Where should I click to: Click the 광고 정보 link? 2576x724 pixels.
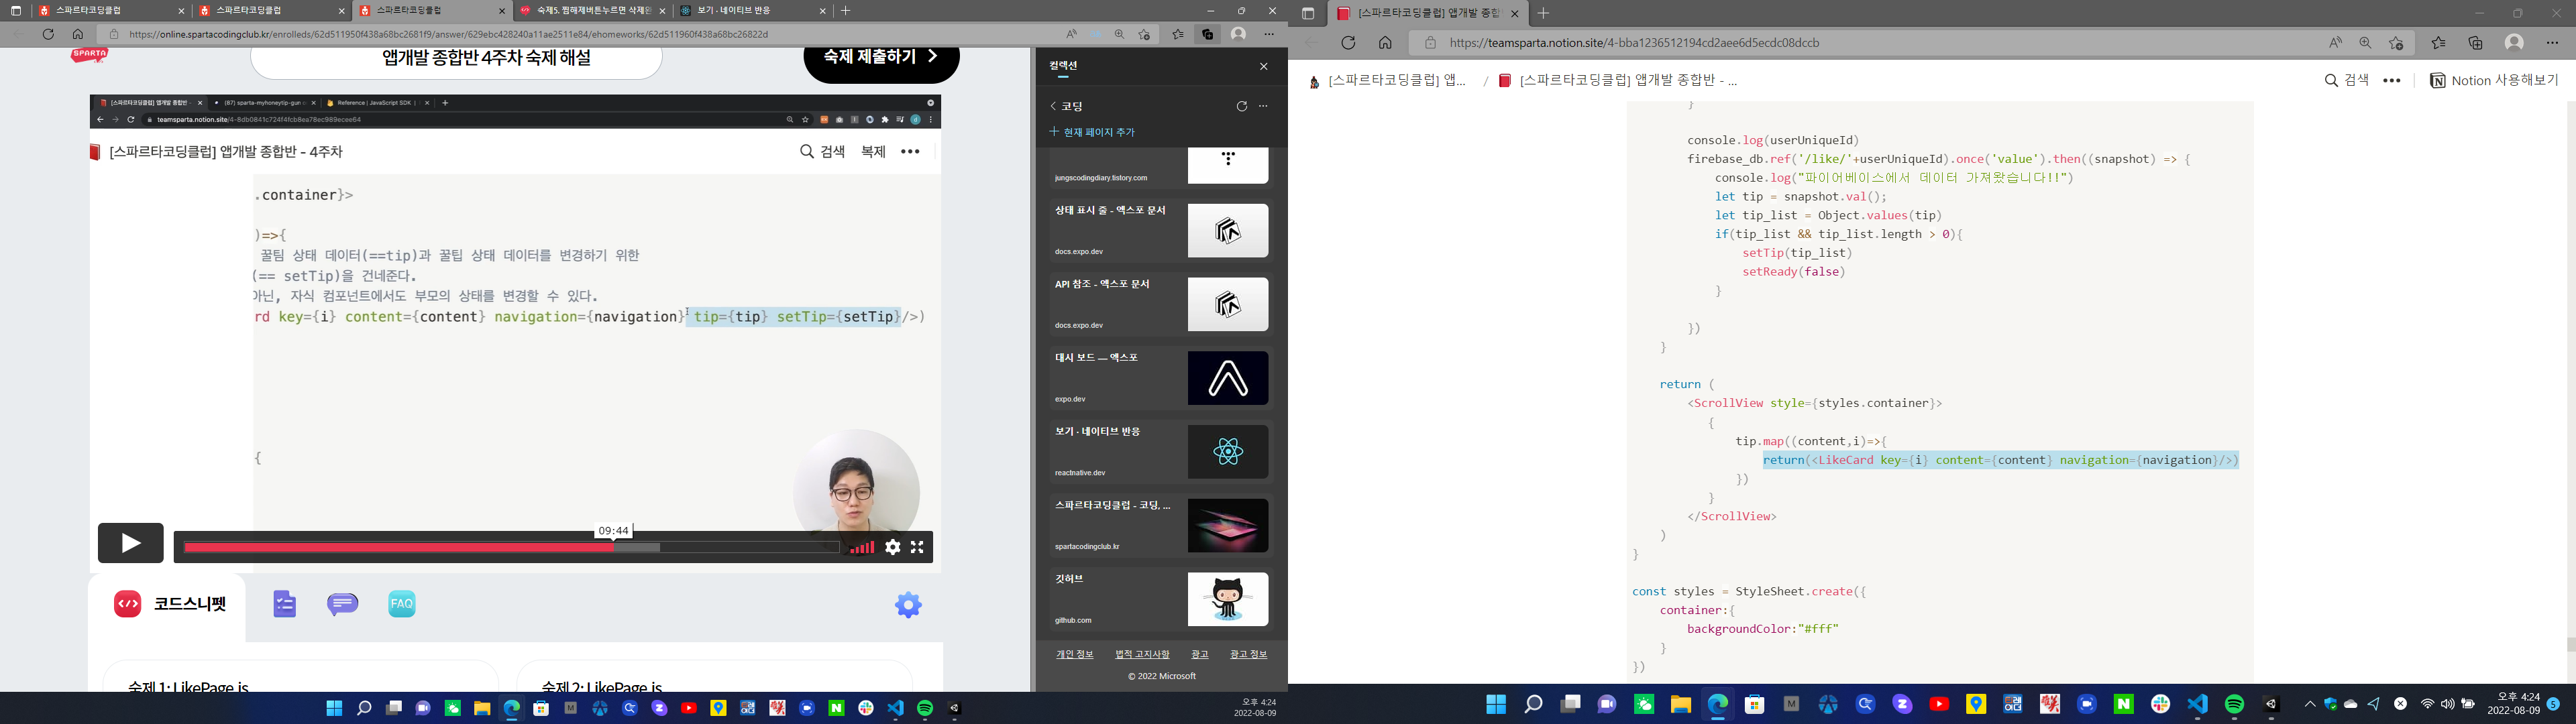pyautogui.click(x=1248, y=654)
